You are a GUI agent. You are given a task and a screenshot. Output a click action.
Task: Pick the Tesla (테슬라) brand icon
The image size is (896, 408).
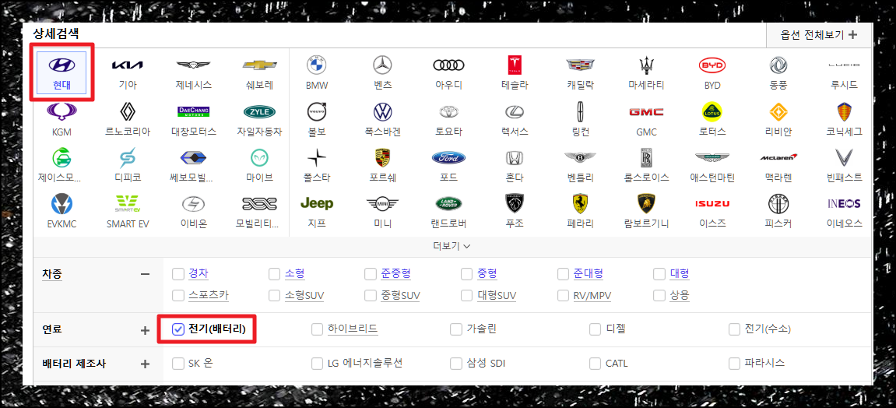pos(515,65)
